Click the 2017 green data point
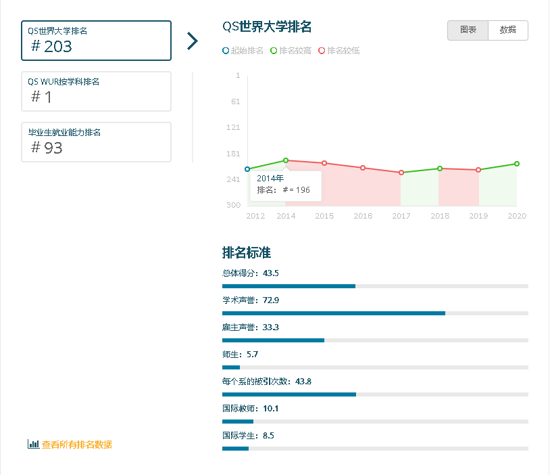550x475 pixels. pyautogui.click(x=401, y=173)
